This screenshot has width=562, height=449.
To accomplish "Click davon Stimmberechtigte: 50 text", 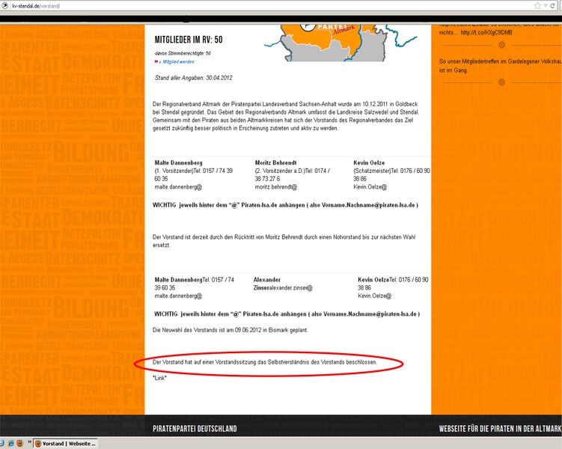I will coord(183,53).
